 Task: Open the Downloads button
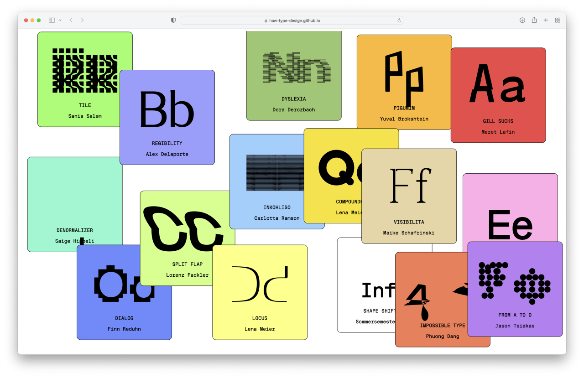522,20
